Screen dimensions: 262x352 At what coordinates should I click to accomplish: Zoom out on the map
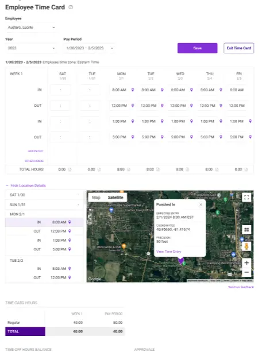[246, 272]
